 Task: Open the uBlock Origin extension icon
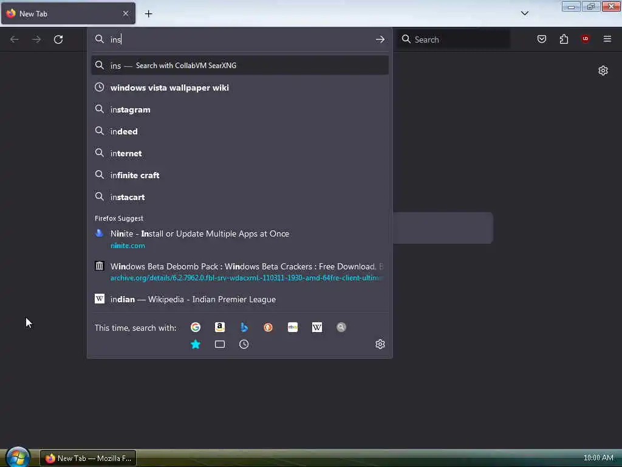[x=586, y=38]
